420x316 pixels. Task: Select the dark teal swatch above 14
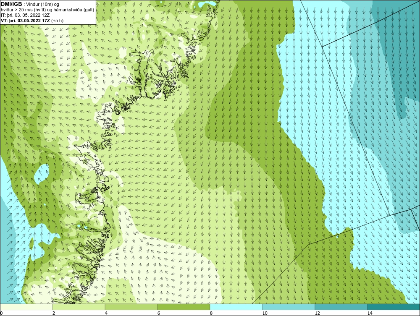pos(394,307)
